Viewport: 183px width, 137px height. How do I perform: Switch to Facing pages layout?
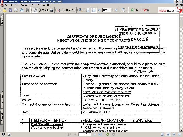pos(179,134)
